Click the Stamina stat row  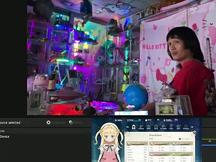coord(137,157)
